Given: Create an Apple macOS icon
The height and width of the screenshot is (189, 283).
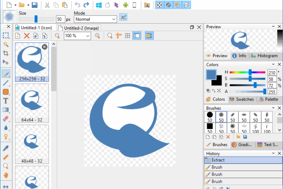Looking at the screenshot, I should (107, 5).
